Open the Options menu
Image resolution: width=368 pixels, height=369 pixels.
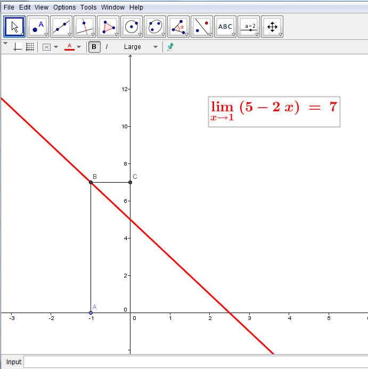[x=64, y=7]
